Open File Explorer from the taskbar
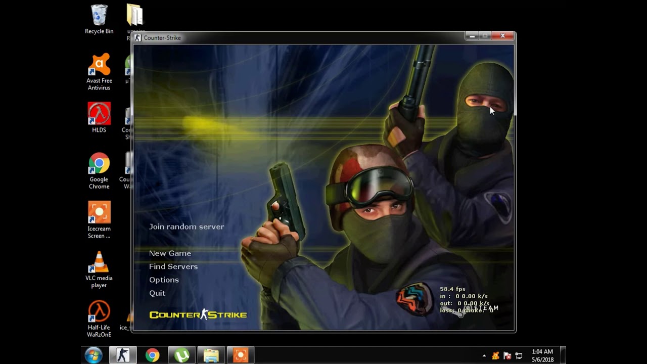The image size is (647, 364). pos(211,355)
